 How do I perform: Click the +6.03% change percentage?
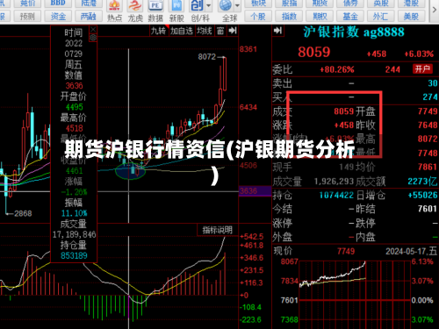click(419, 54)
